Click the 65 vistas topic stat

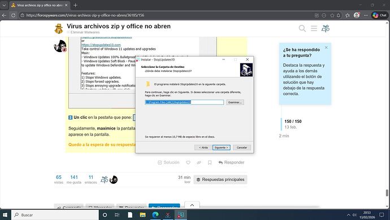pyautogui.click(x=59, y=179)
